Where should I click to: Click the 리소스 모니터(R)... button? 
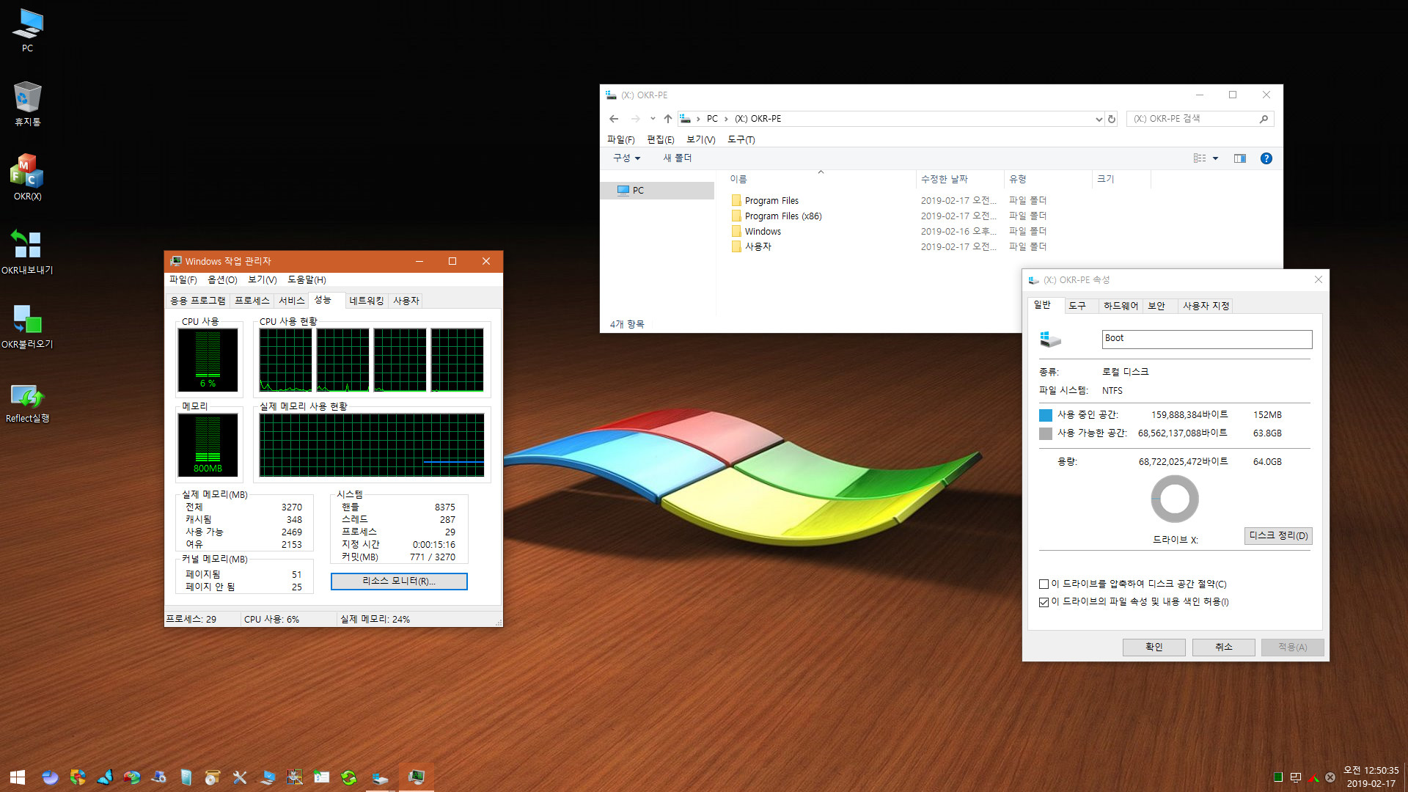point(399,582)
